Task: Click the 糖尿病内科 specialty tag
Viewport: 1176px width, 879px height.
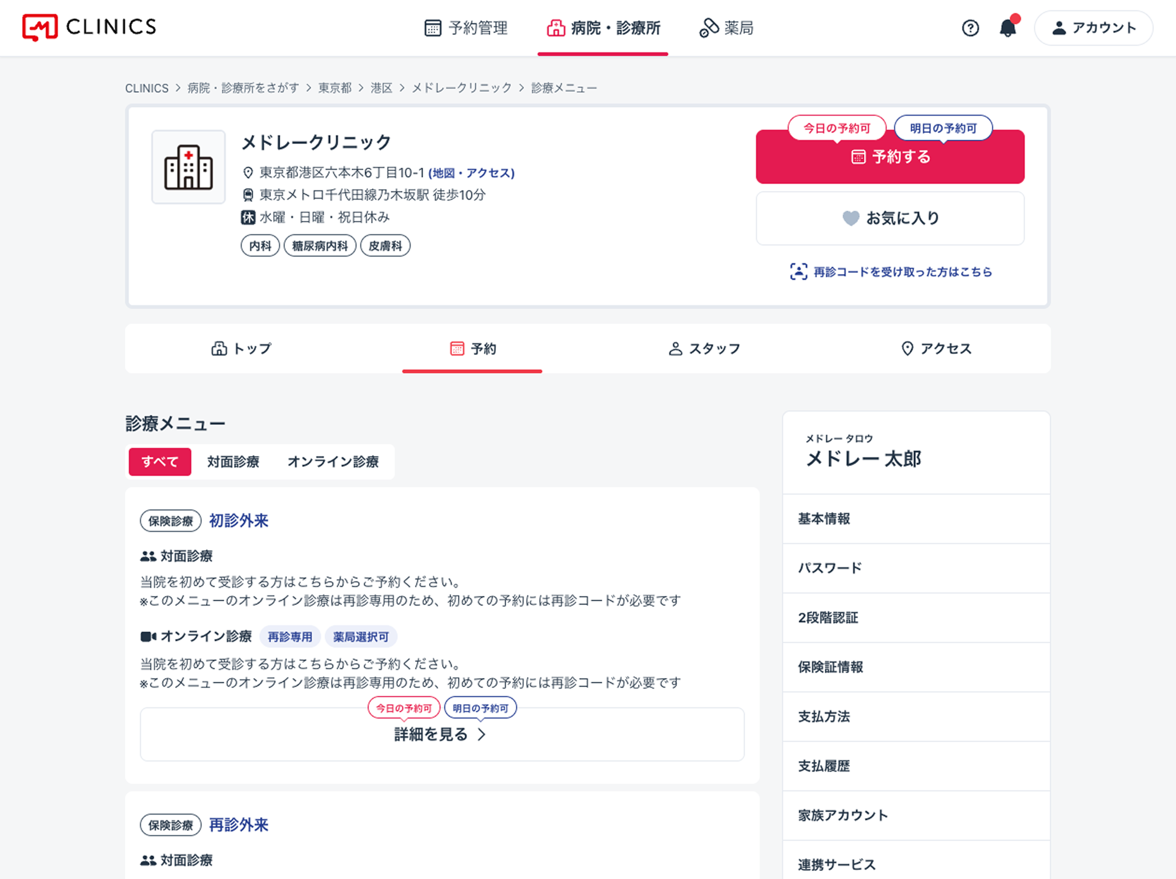Action: tap(320, 246)
